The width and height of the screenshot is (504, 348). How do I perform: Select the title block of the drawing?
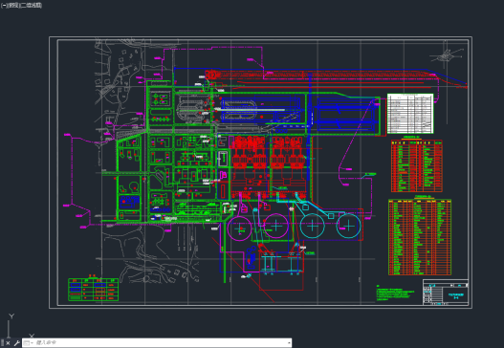[445, 292]
